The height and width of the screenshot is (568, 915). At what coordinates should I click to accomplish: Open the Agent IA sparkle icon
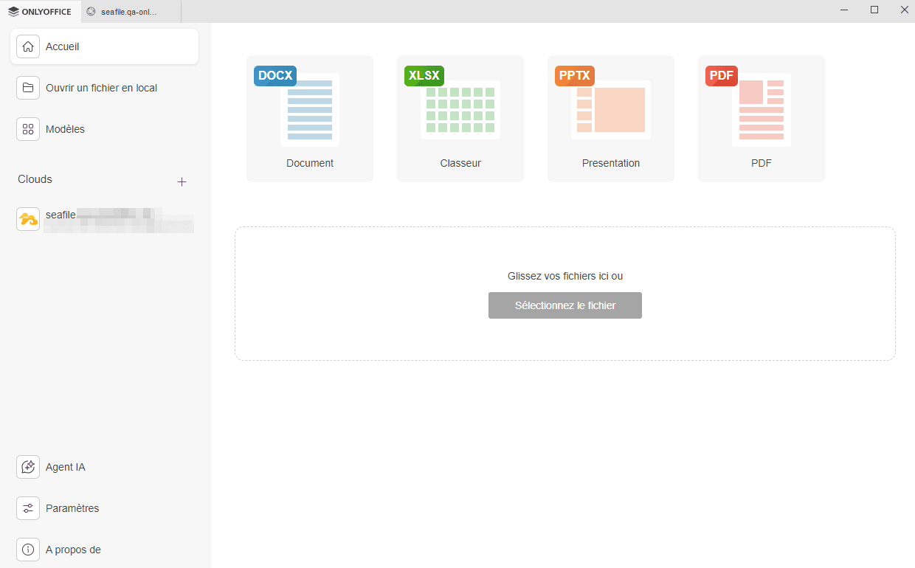coord(28,467)
